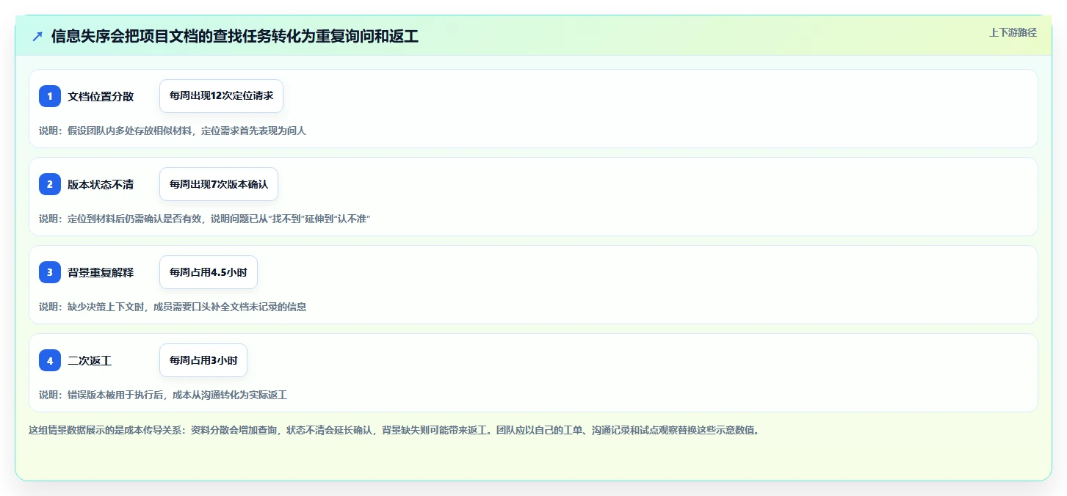The height and width of the screenshot is (496, 1067).
Task: Select the 文档位置分散 step title
Action: coord(101,96)
